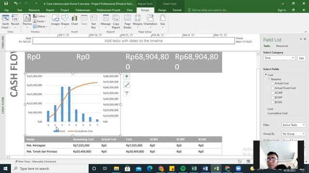Open Field List pane options arrow
The height and width of the screenshot is (173, 309).
[x=301, y=39]
